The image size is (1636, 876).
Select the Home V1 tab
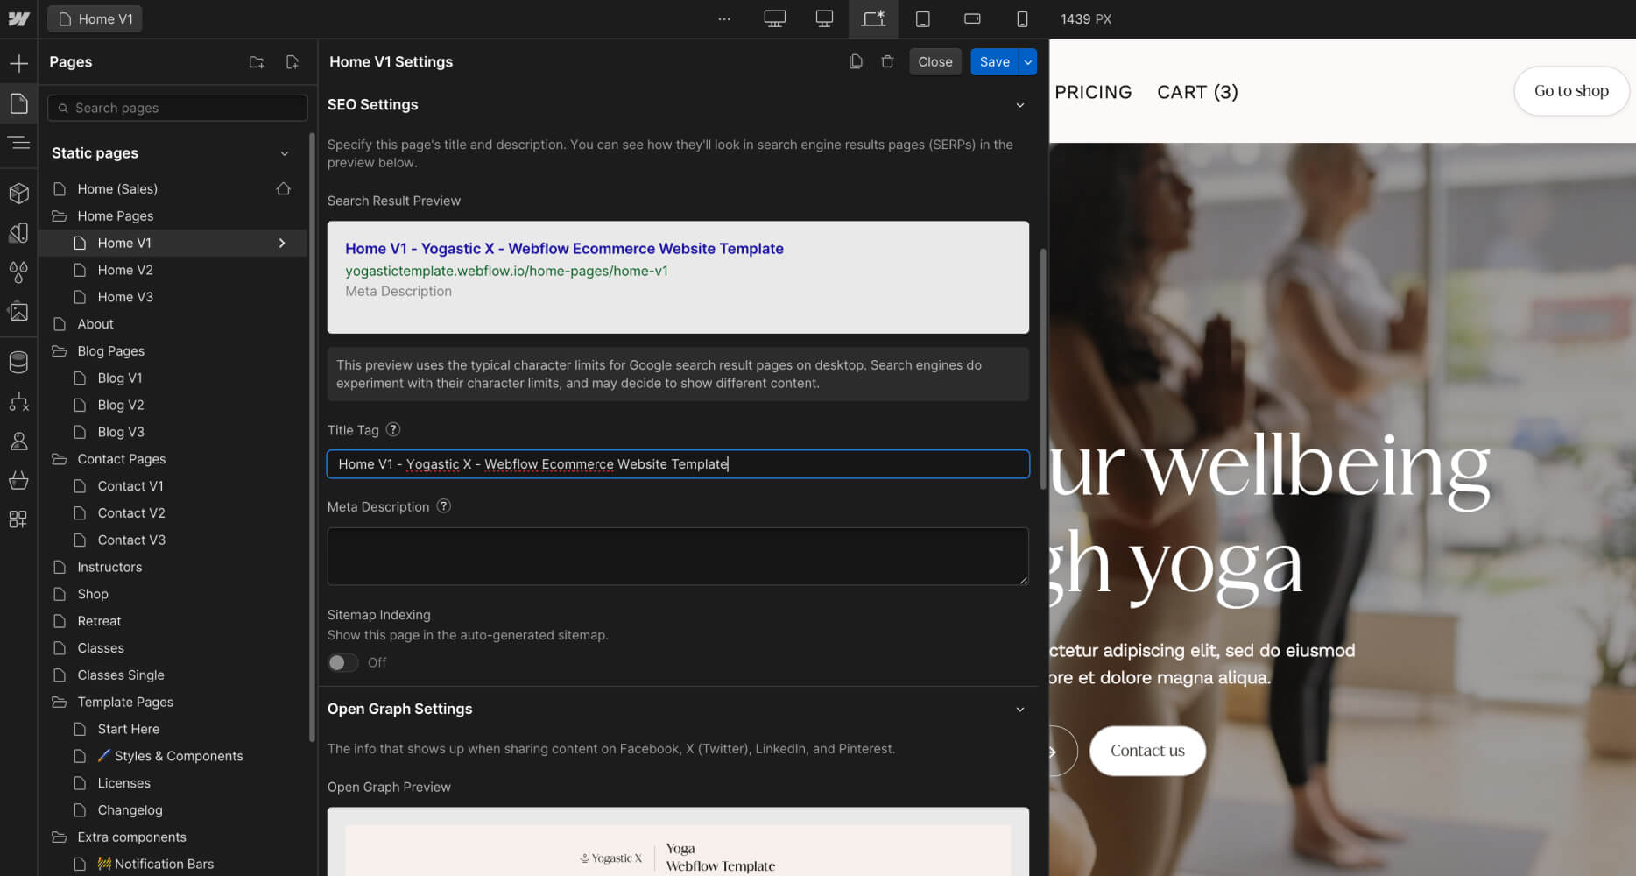[95, 18]
